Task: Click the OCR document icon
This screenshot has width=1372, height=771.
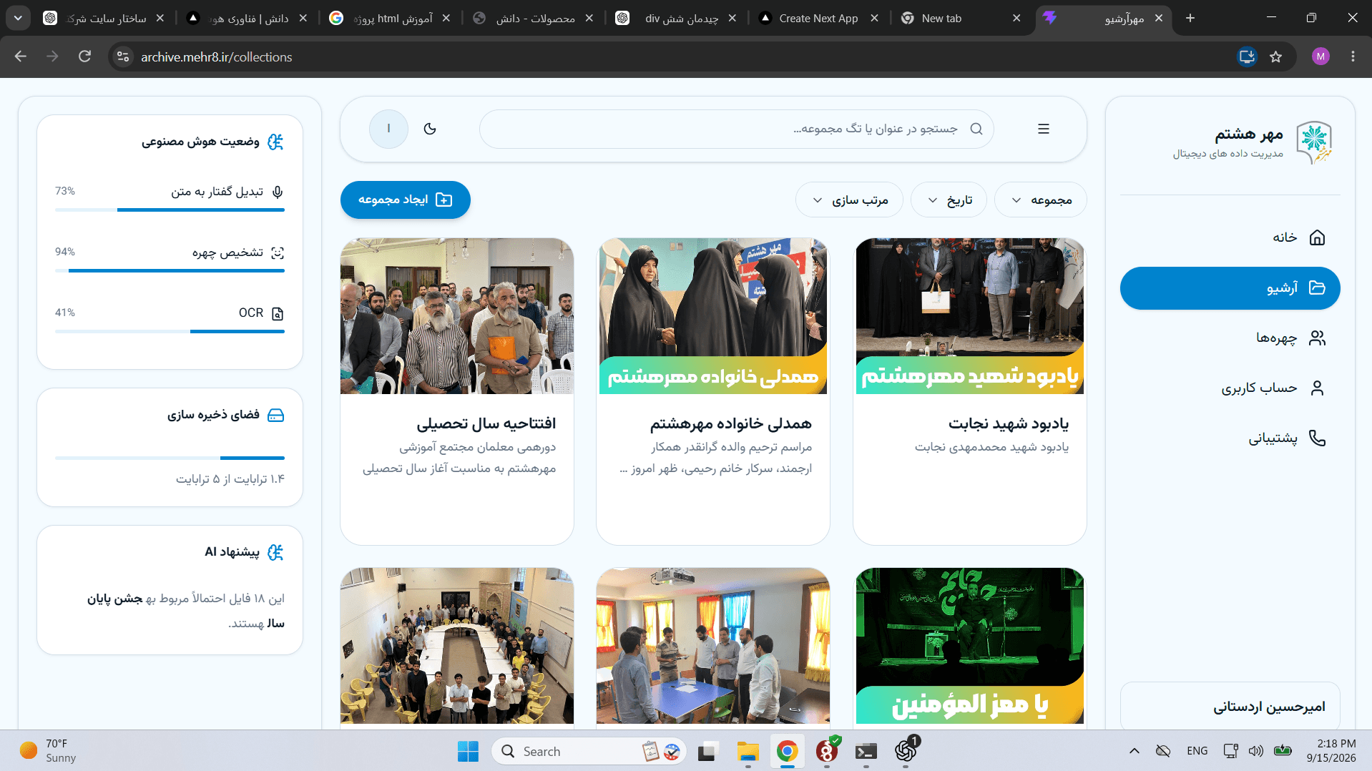Action: click(x=278, y=313)
